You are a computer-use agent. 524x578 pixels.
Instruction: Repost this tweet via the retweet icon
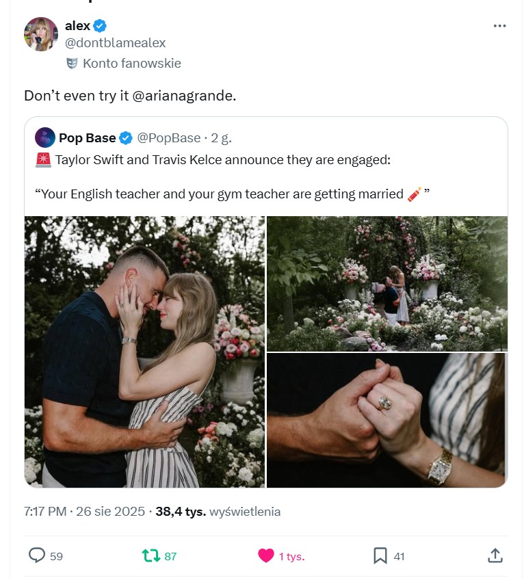(x=150, y=555)
